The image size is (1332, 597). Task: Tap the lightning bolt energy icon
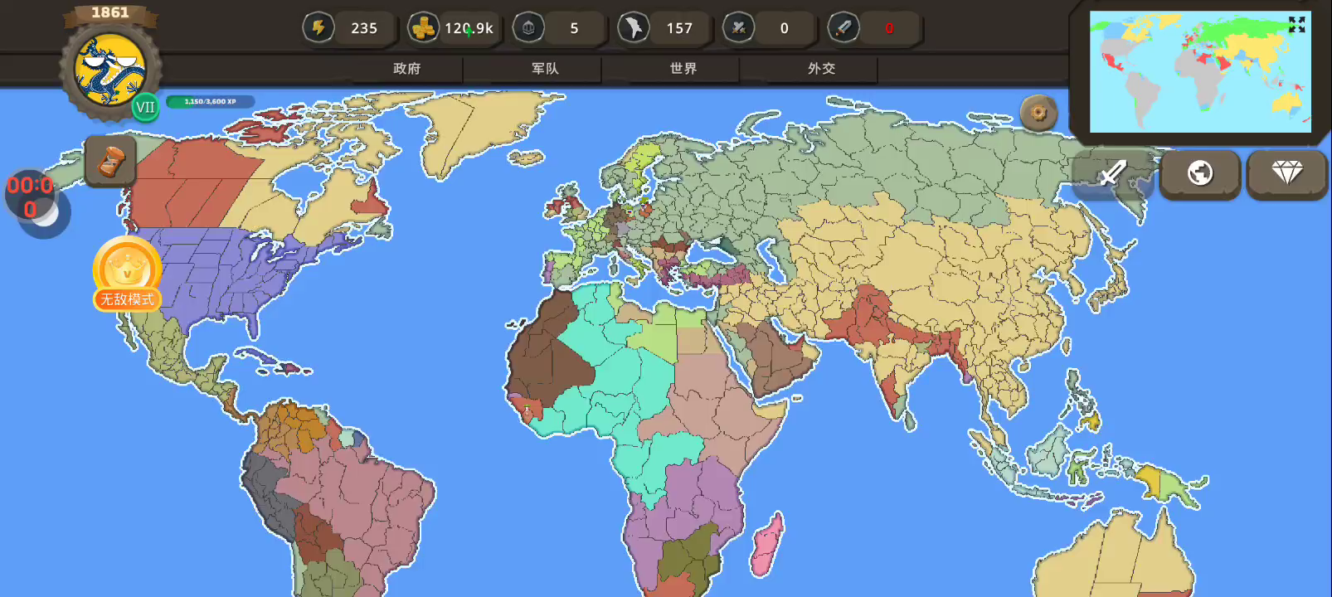click(x=318, y=28)
